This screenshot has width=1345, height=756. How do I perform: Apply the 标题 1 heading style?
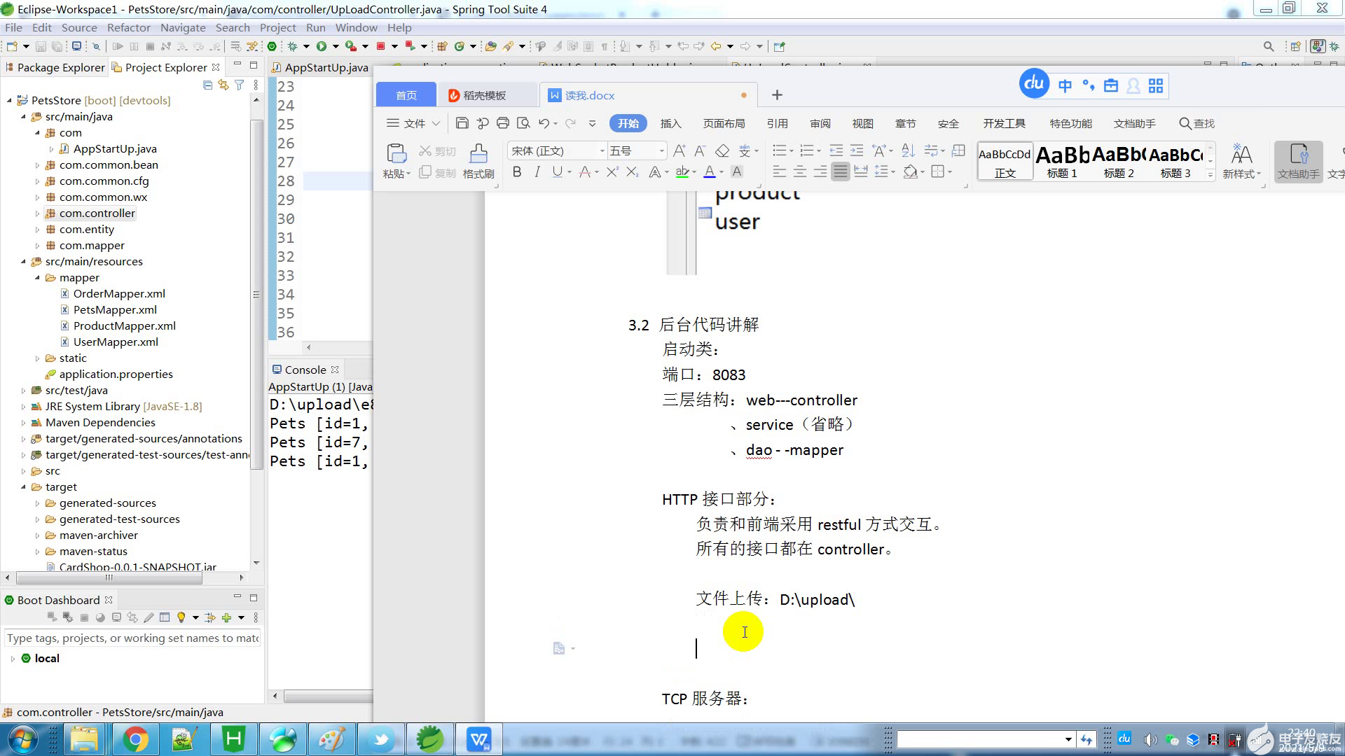[x=1062, y=161]
